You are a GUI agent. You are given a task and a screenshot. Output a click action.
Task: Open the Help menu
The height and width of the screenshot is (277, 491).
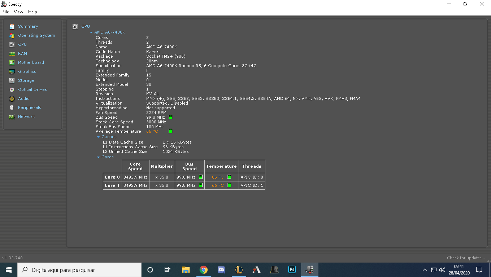pos(32,12)
